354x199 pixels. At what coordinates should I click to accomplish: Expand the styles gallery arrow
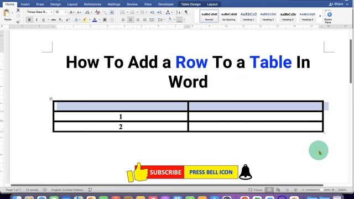[320, 16]
